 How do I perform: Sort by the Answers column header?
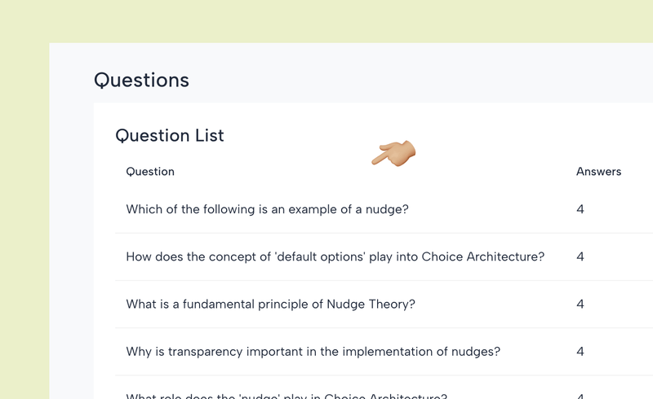click(598, 172)
